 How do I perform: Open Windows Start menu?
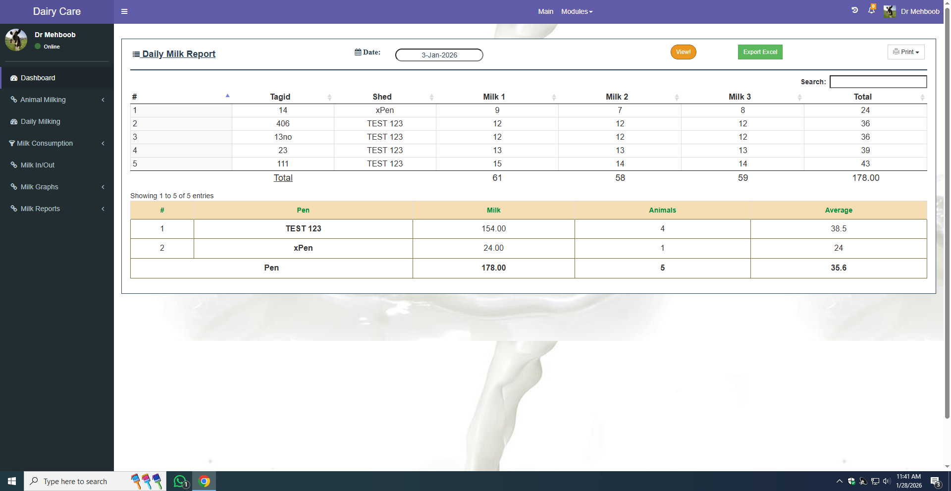pos(12,481)
